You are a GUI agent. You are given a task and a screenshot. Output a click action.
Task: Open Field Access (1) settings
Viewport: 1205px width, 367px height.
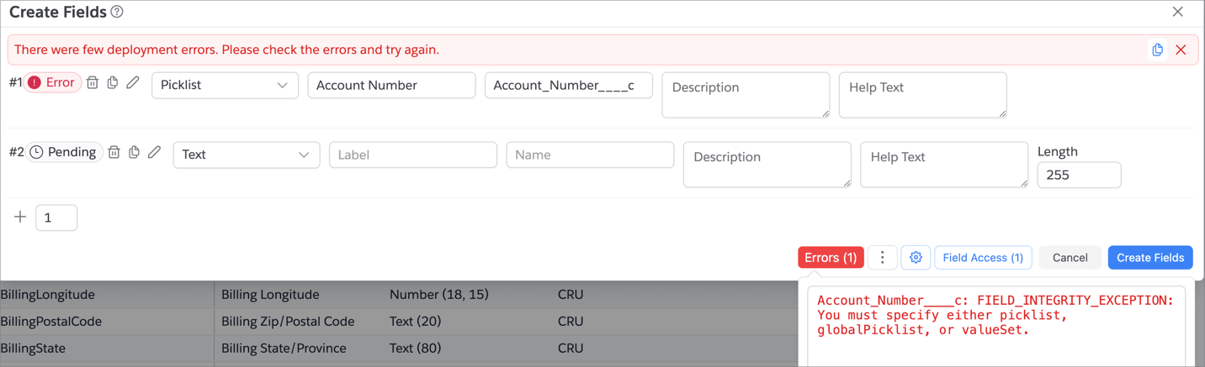pyautogui.click(x=982, y=258)
